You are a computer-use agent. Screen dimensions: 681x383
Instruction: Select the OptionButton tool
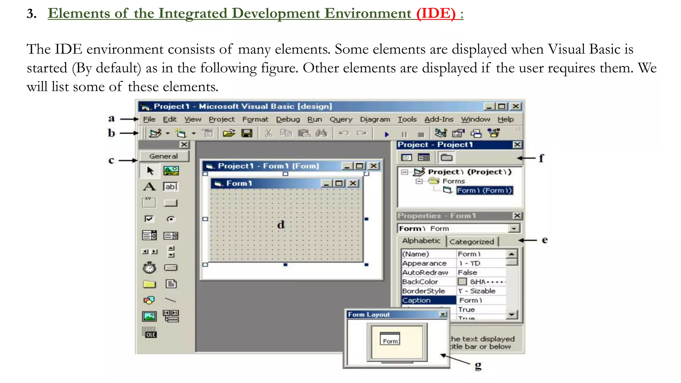[171, 219]
